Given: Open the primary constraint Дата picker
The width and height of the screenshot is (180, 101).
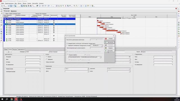Looking at the screenshot, I should [88, 71].
